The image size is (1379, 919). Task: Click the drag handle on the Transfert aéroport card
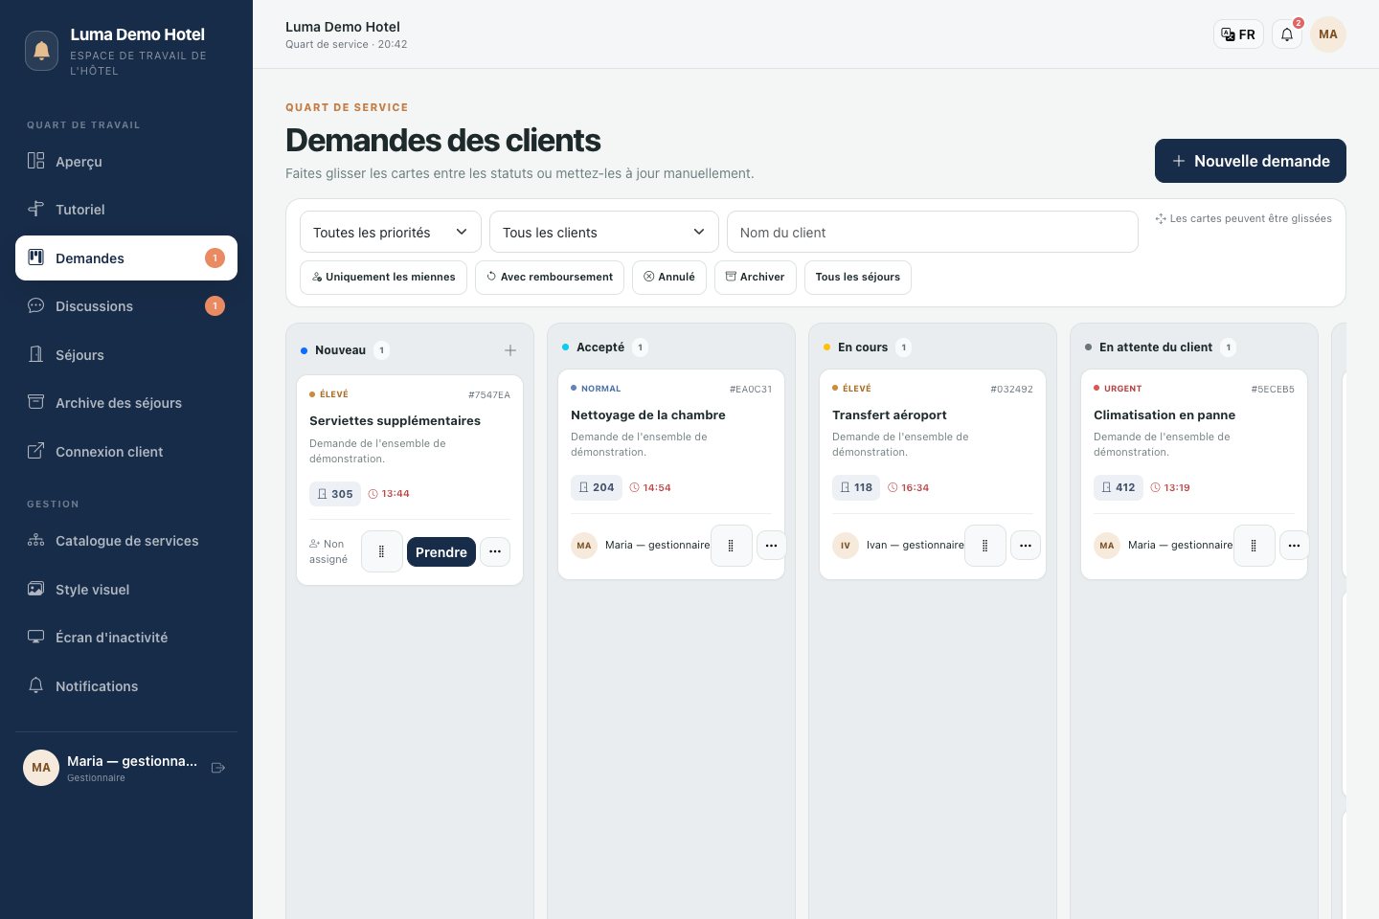[x=985, y=546]
